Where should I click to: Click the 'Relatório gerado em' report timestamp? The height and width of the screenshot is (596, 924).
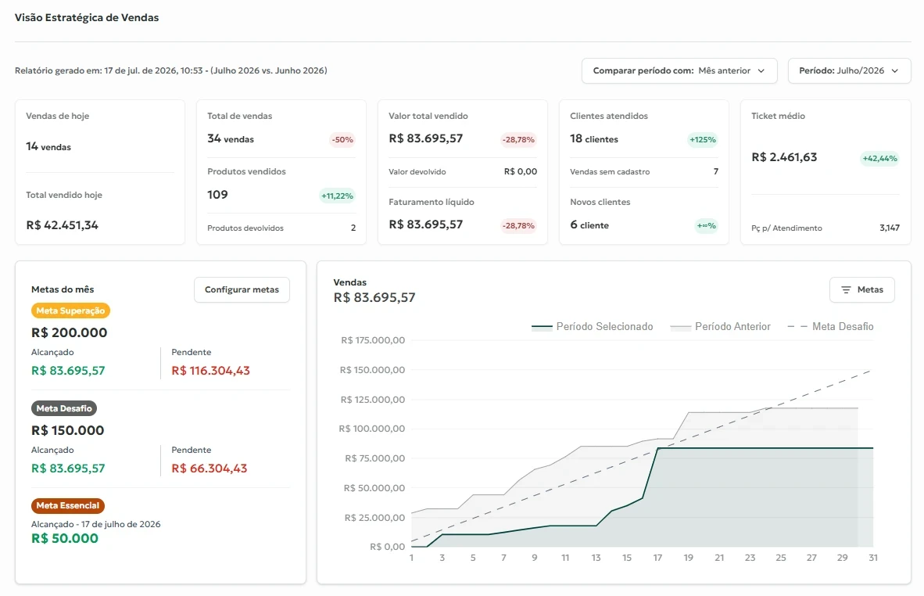pos(171,70)
